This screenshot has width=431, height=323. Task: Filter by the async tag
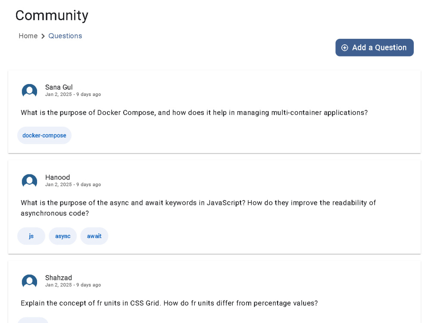62,236
